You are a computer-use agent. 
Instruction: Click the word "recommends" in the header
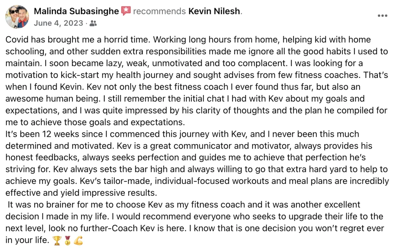point(159,12)
